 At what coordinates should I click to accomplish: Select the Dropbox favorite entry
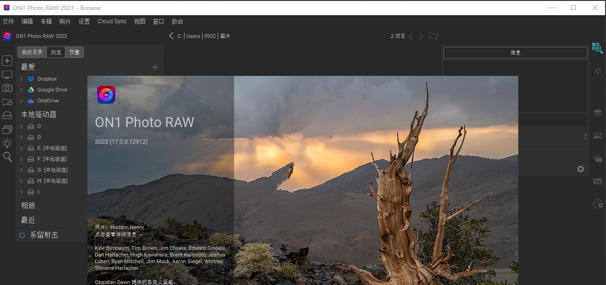pos(47,79)
